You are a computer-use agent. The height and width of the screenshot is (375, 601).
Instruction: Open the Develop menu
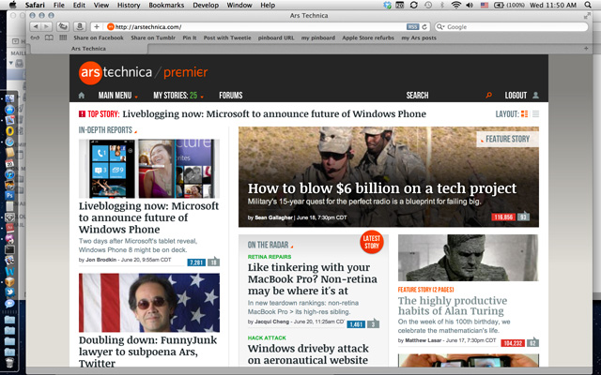(x=206, y=5)
